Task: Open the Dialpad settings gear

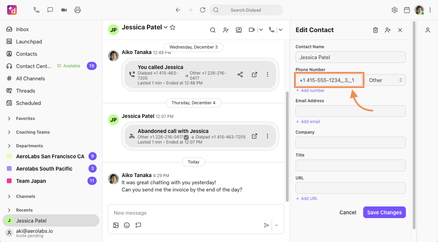Action: click(394, 10)
